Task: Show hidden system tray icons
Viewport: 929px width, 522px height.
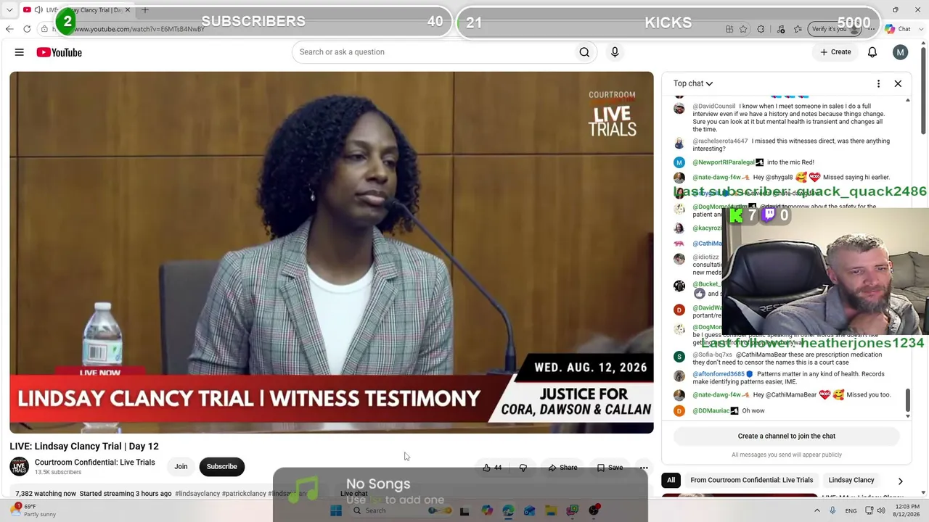Action: tap(817, 510)
